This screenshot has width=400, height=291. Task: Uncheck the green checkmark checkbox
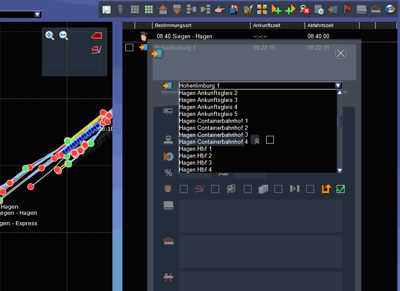[341, 189]
